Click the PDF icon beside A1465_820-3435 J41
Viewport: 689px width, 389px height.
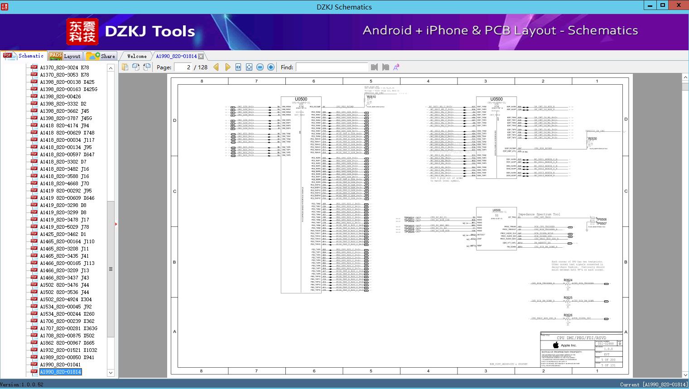click(34, 256)
